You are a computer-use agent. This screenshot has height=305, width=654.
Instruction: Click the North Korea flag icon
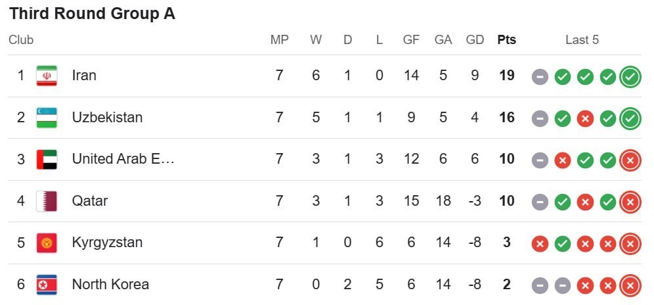pyautogui.click(x=47, y=285)
